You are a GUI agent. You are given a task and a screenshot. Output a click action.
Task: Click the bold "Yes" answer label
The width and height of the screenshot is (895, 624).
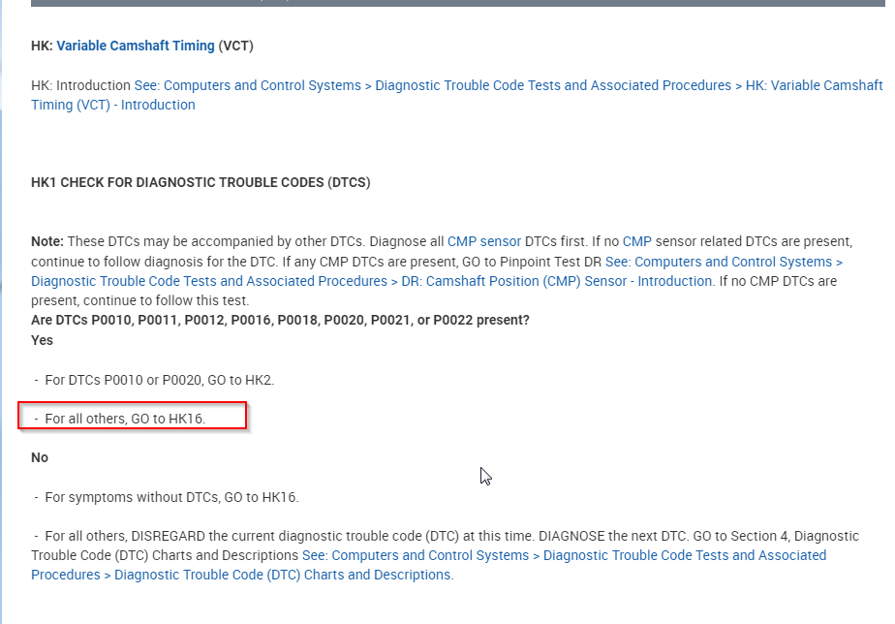43,340
